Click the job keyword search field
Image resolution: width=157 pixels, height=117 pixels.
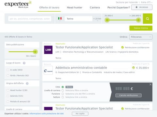pyautogui.click(x=30, y=19)
